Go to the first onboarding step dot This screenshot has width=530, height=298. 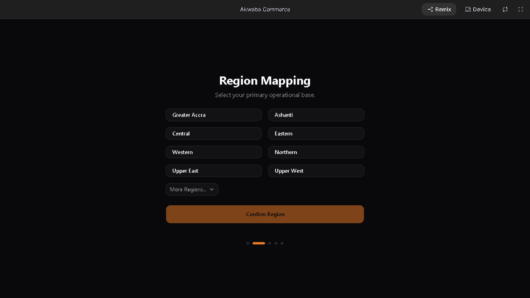248,243
